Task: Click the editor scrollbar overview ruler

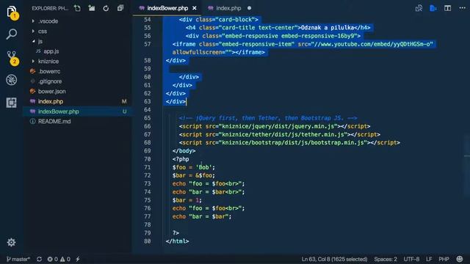Action: (467, 135)
